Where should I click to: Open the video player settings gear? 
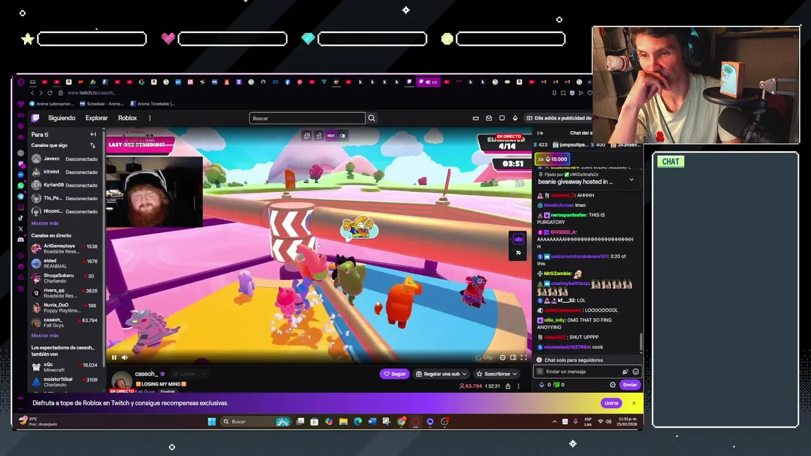click(x=502, y=357)
